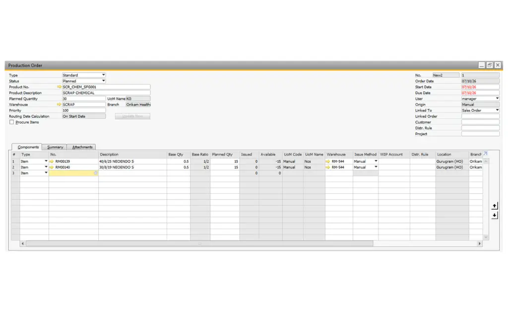
Task: Open row 1 Type Item dropdown
Action: [46, 161]
